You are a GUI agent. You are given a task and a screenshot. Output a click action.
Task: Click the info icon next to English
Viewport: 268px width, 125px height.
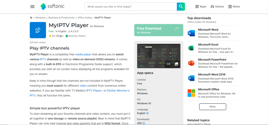tap(148, 113)
